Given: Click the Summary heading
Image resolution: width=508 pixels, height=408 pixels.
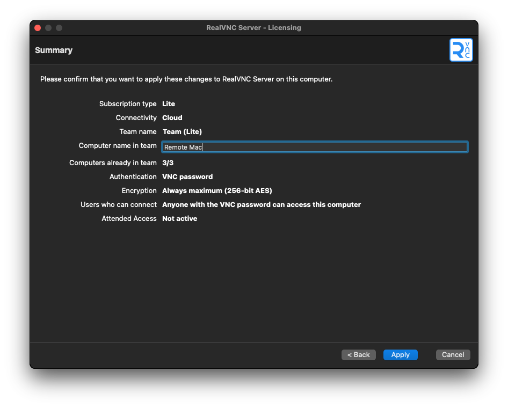Looking at the screenshot, I should [54, 50].
